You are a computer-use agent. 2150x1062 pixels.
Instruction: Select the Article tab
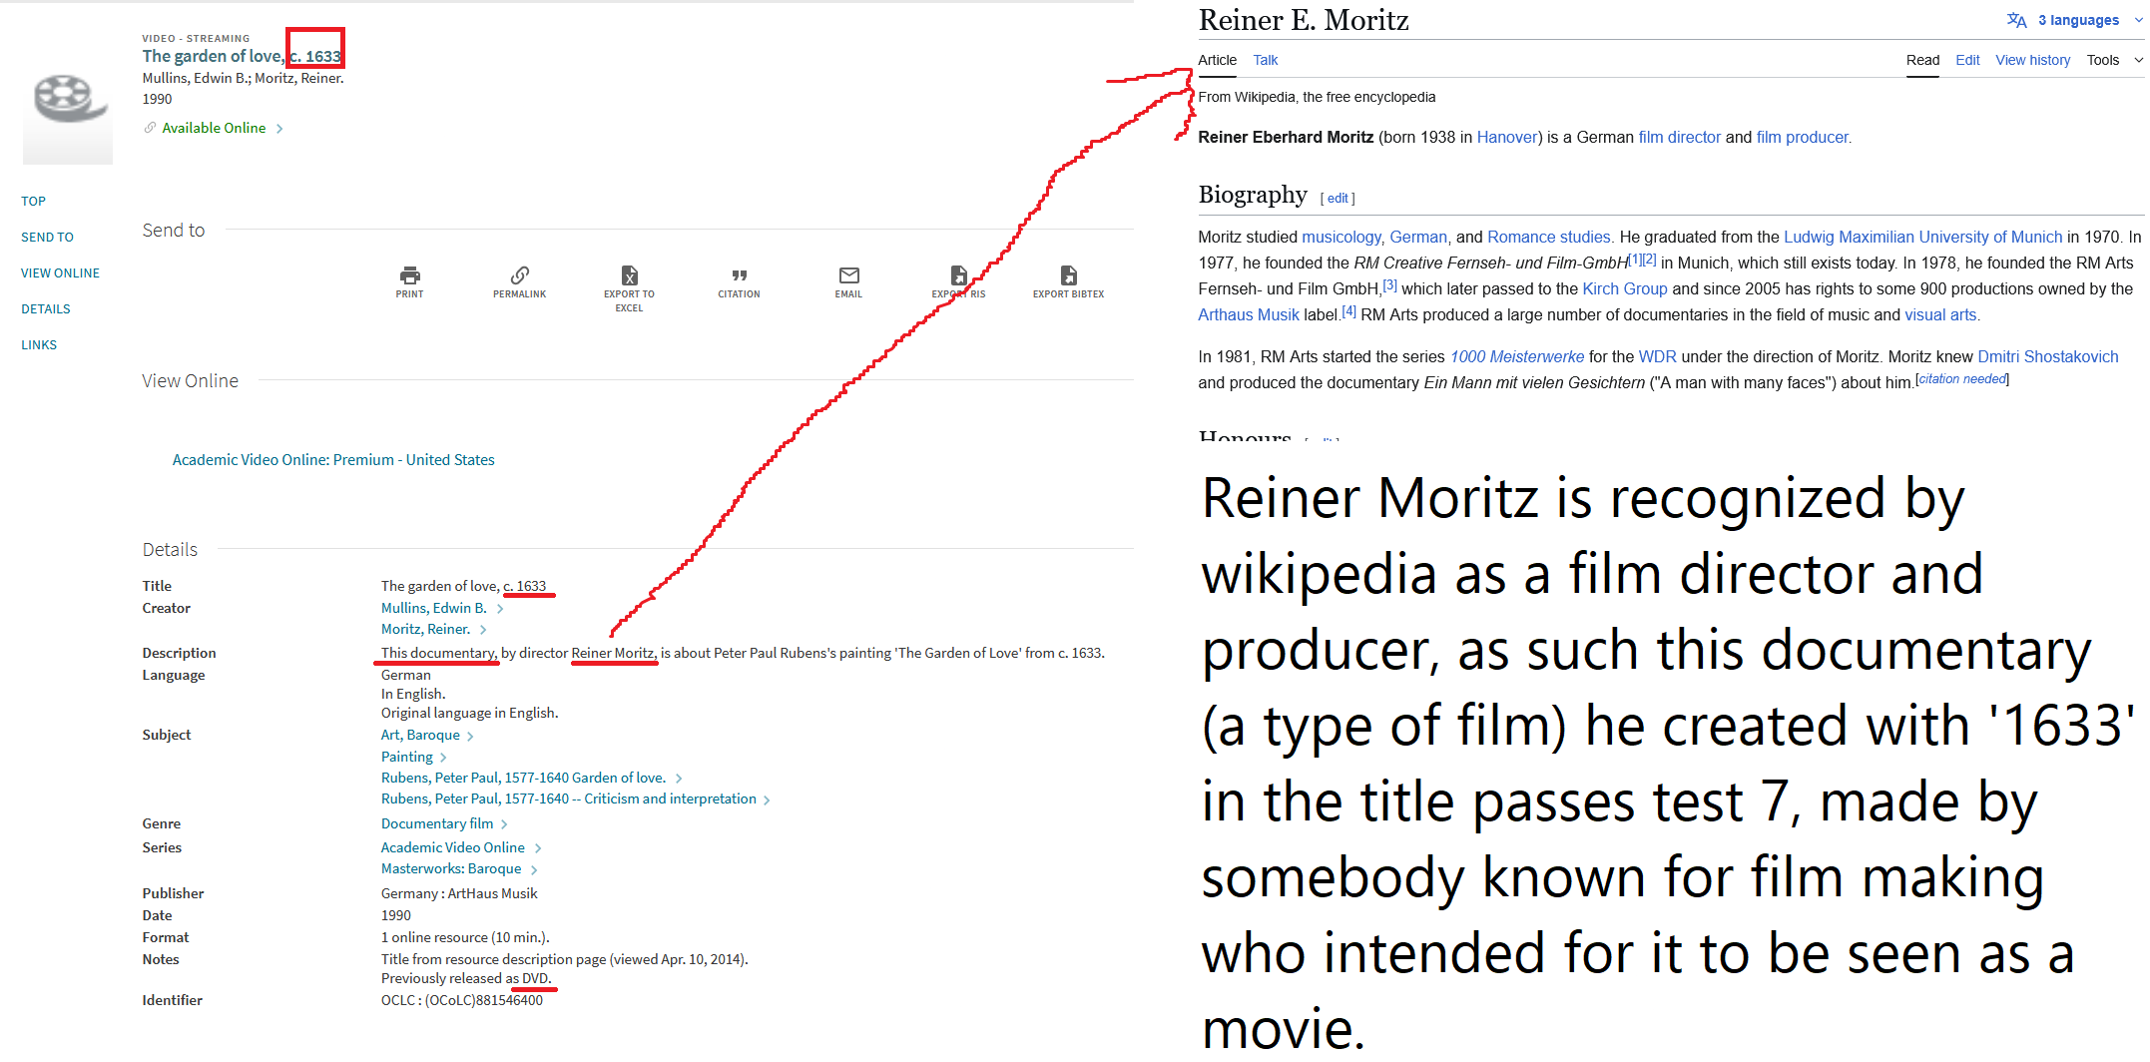pos(1217,60)
